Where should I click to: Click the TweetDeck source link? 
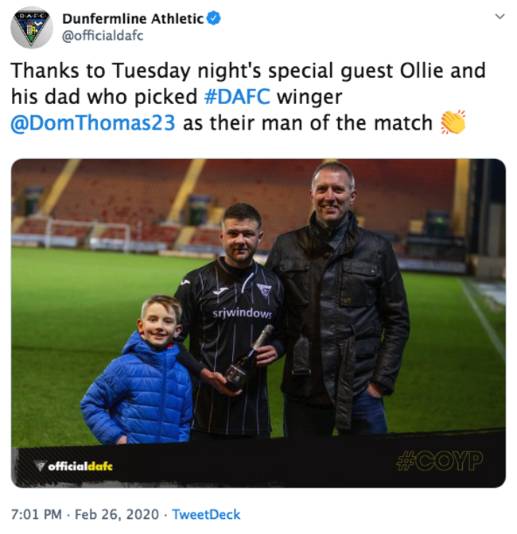pyautogui.click(x=205, y=513)
